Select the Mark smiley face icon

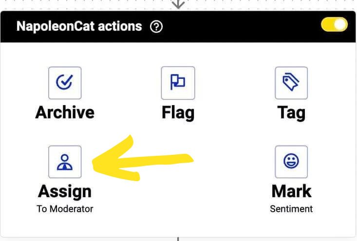(x=291, y=162)
